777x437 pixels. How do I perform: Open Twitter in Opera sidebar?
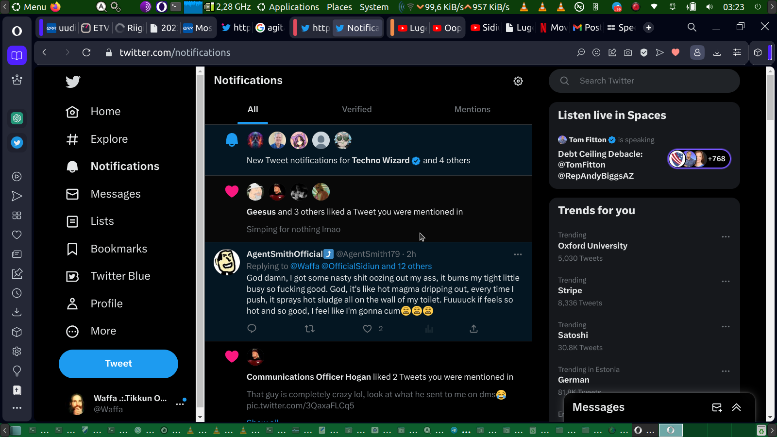17,143
